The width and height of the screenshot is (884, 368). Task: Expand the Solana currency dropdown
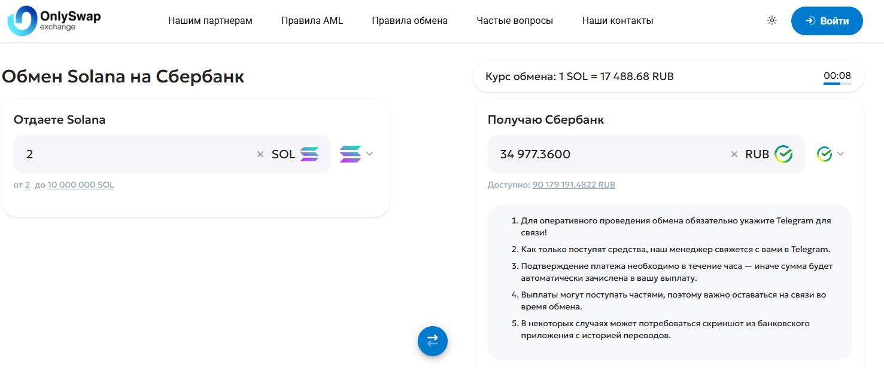(x=357, y=154)
